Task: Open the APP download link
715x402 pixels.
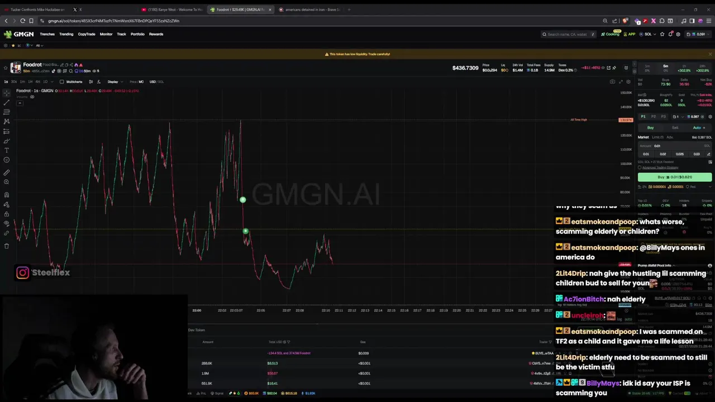Action: (630, 34)
